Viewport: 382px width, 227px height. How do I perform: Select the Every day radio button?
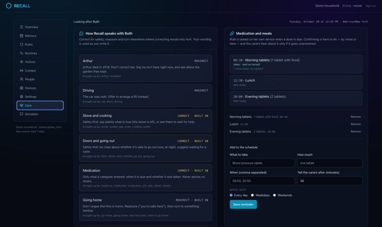pos(231,195)
